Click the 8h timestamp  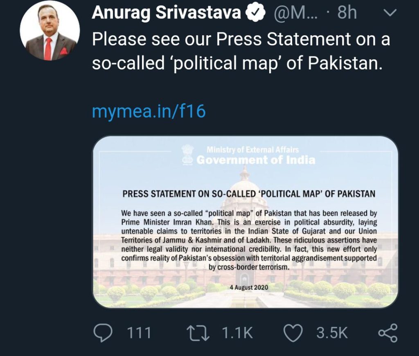point(347,14)
